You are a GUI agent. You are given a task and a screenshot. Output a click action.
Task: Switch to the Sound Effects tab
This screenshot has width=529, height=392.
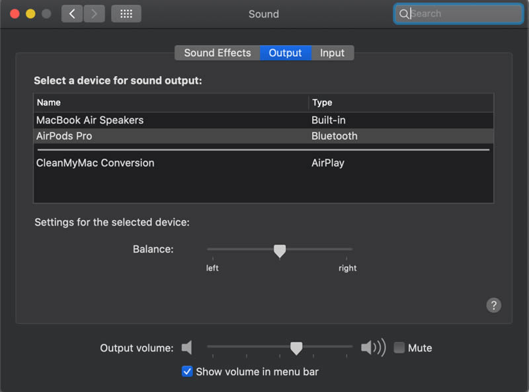[x=218, y=53]
